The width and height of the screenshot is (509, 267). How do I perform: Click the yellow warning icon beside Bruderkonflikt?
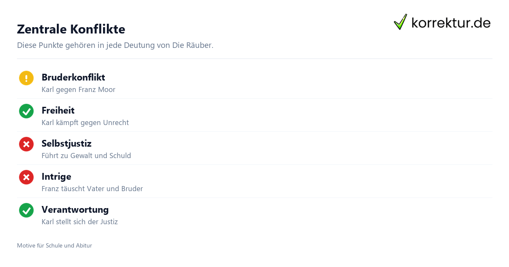point(26,78)
